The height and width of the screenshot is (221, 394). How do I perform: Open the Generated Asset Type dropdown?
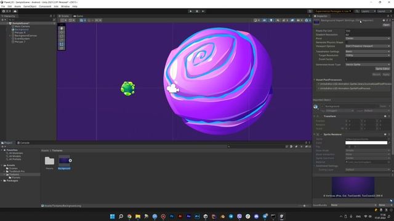tap(368, 64)
